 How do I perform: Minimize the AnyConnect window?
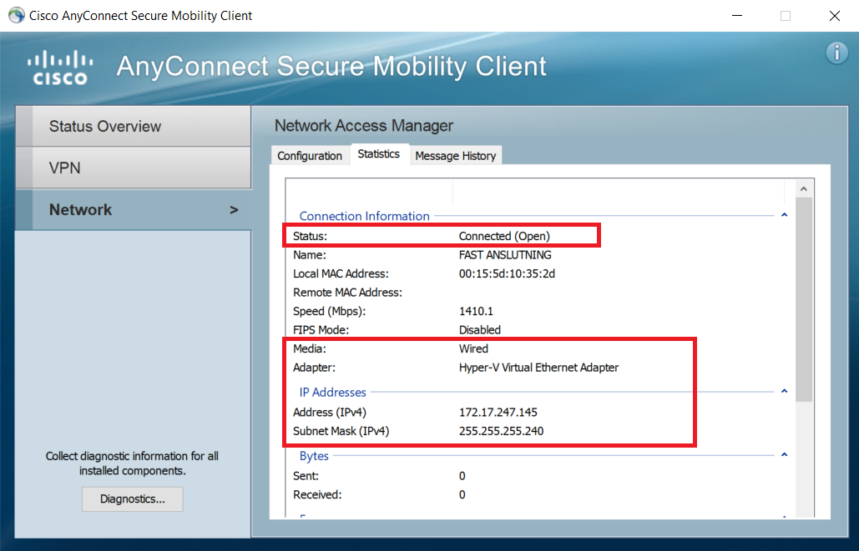(736, 15)
